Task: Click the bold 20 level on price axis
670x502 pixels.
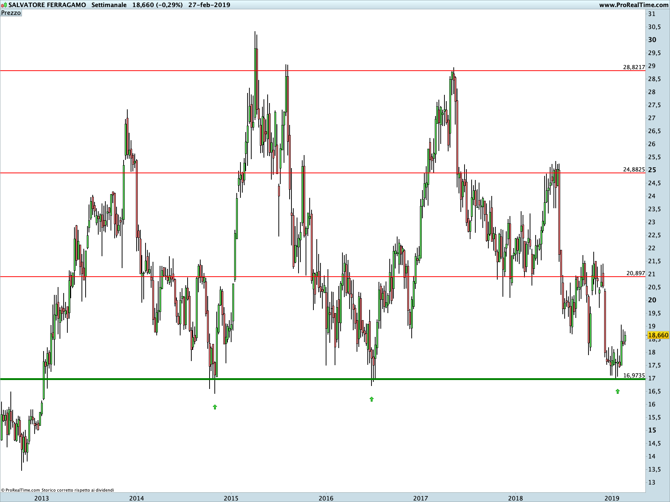Action: coord(652,300)
